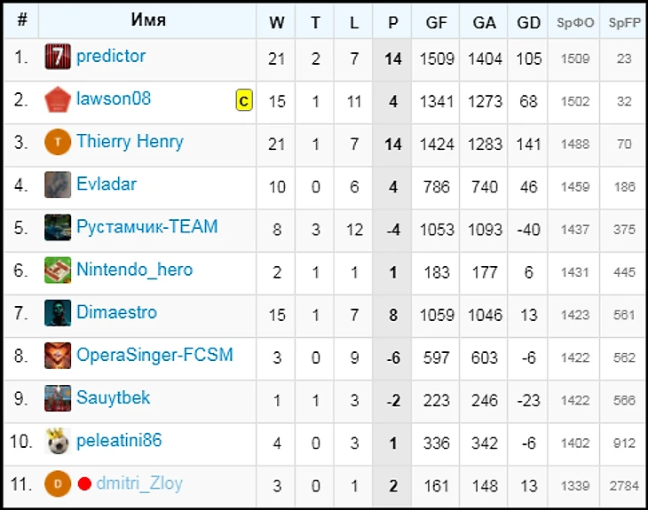Click the yellow captain C badge
This screenshot has height=510, width=648.
click(244, 101)
